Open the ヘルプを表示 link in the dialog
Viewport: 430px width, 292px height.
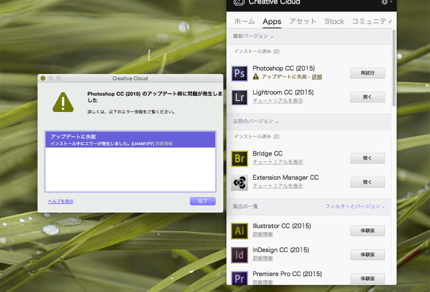coord(61,201)
